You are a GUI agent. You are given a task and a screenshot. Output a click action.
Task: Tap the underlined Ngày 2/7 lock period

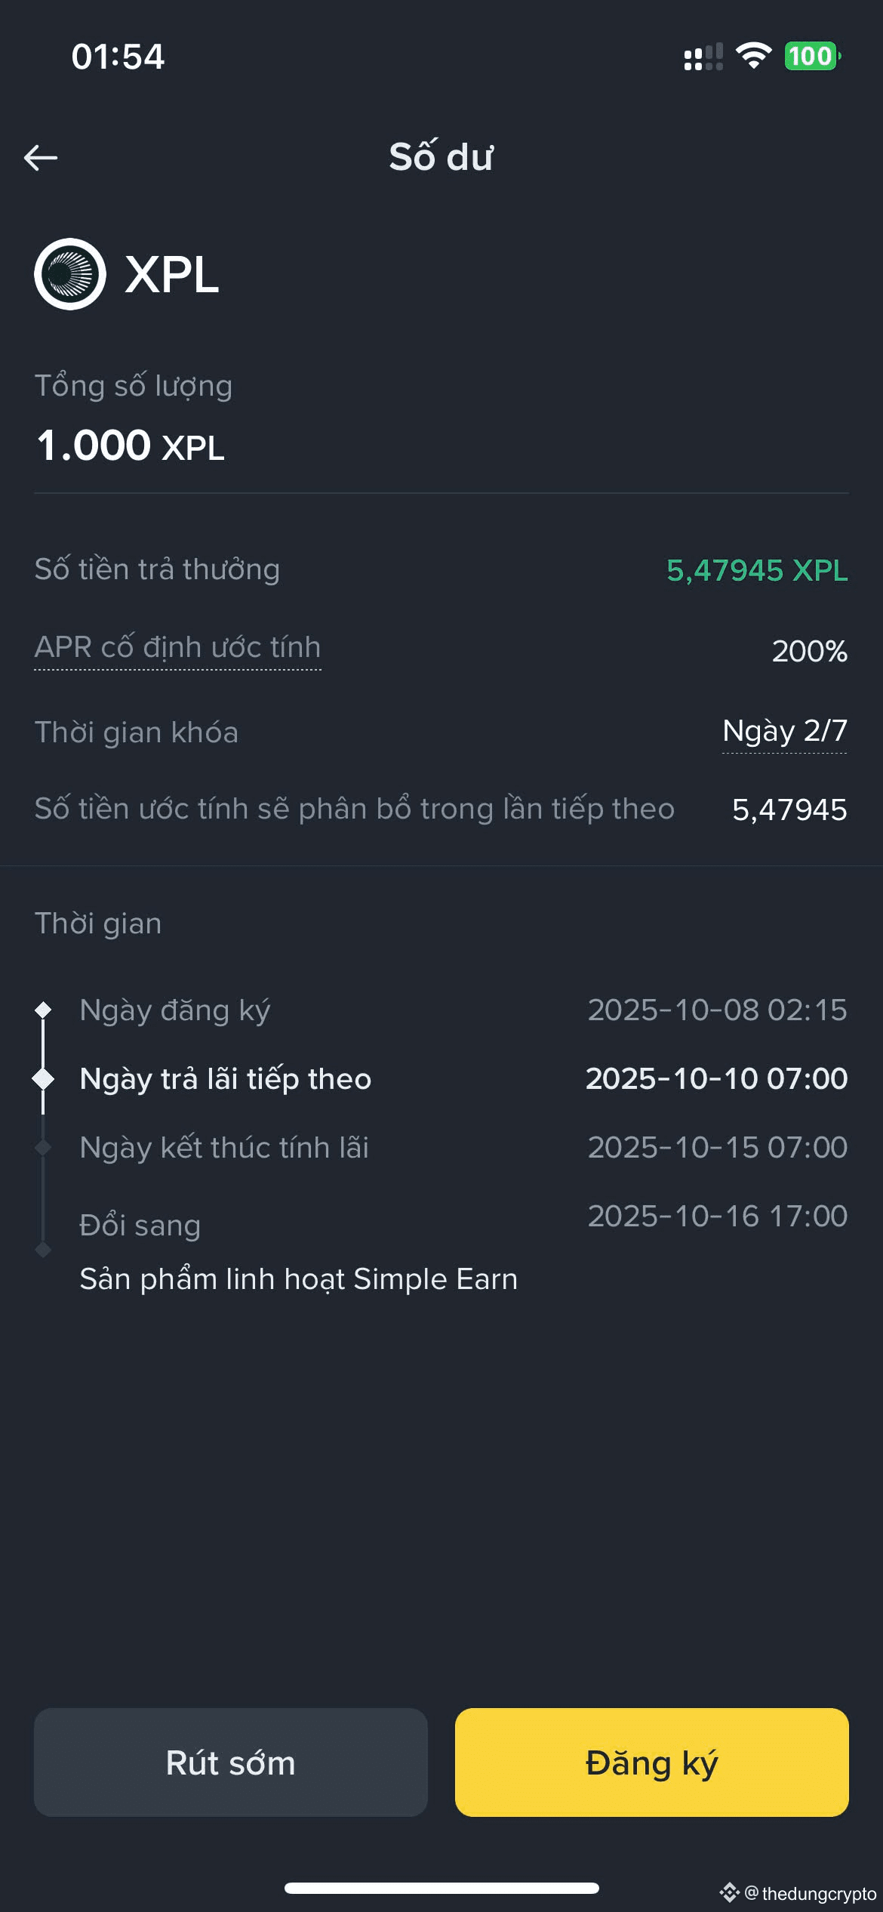tap(784, 731)
